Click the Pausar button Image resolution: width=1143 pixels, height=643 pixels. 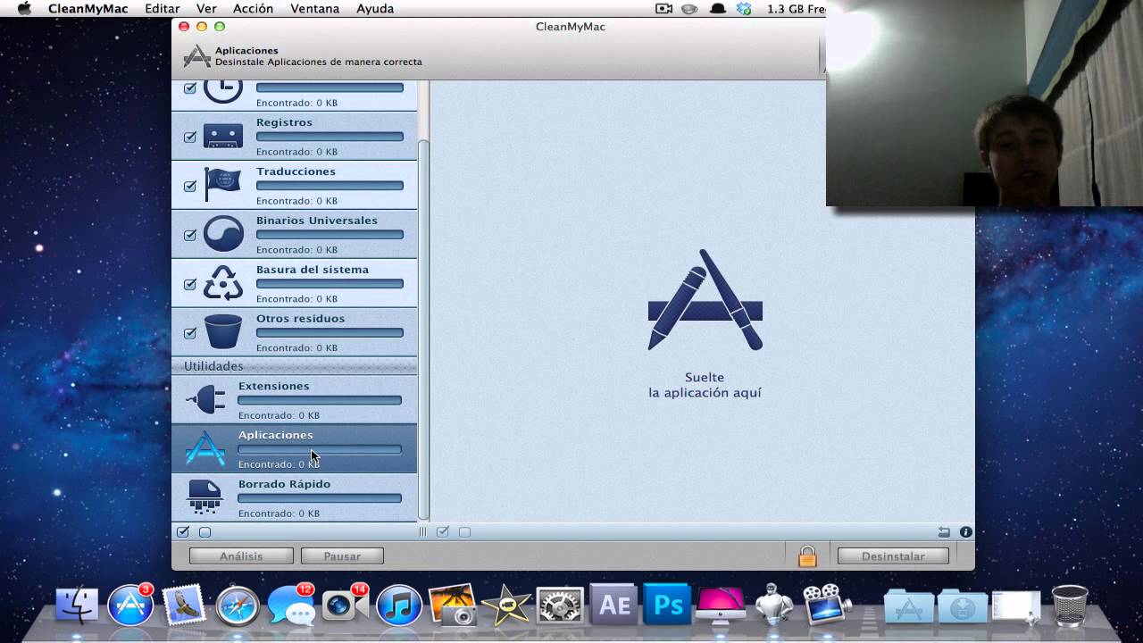click(x=342, y=555)
